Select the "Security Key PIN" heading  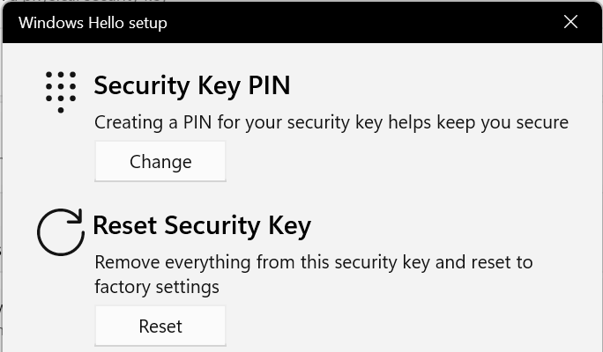coord(191,85)
